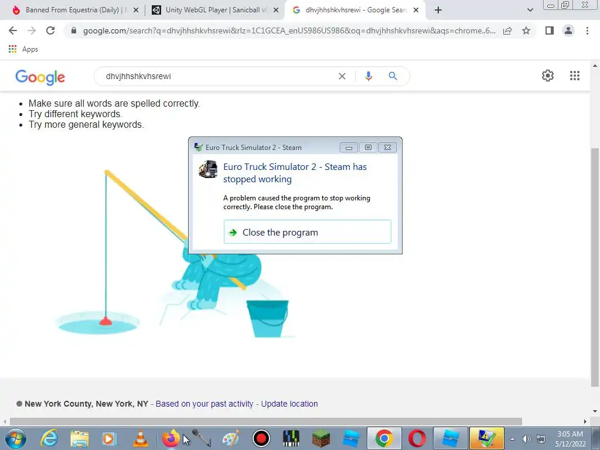The width and height of the screenshot is (600, 450).
Task: Click the Try different keywords suggestion text
Action: click(76, 114)
